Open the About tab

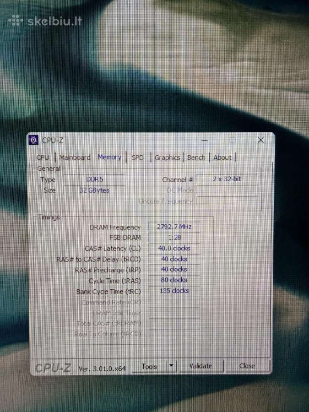point(222,157)
